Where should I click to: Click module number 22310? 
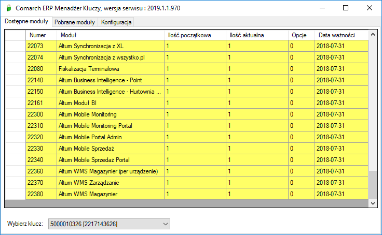[x=41, y=126]
